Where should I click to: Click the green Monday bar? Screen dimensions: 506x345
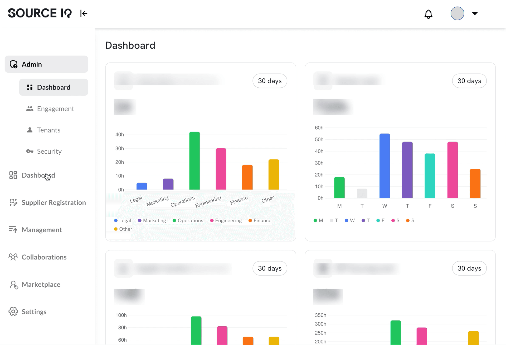click(x=339, y=188)
